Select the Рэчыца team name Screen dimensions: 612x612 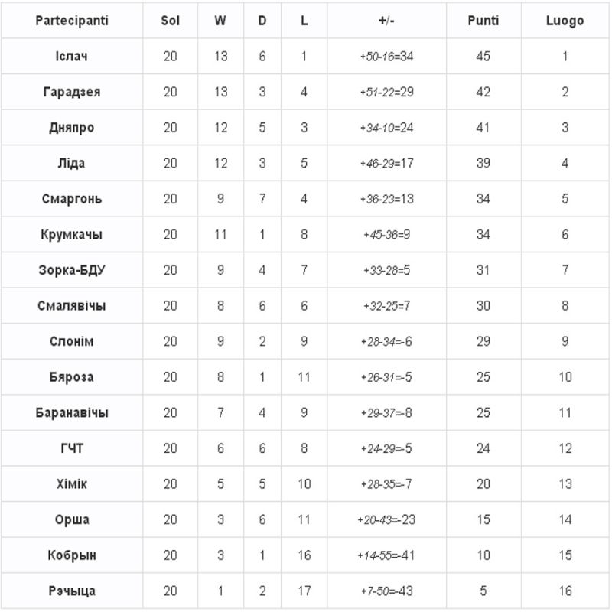click(x=72, y=591)
